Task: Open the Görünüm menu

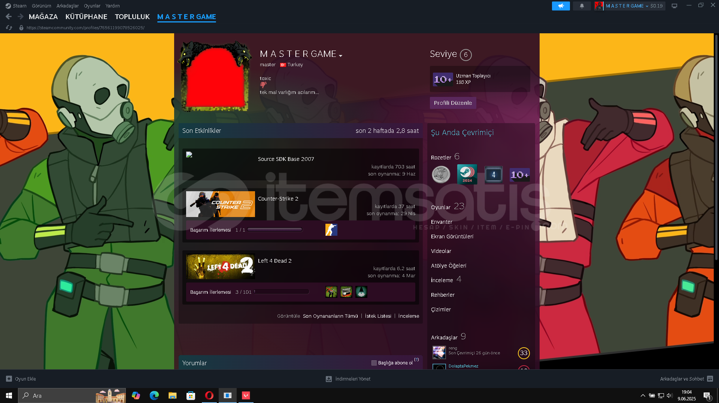Action: [42, 6]
